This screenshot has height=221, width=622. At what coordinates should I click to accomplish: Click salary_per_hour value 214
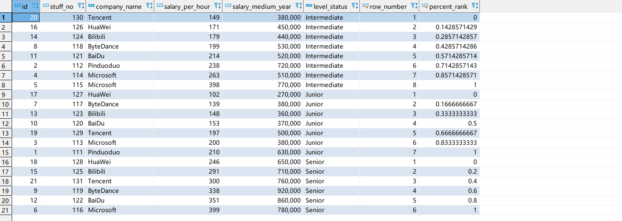tap(188, 56)
